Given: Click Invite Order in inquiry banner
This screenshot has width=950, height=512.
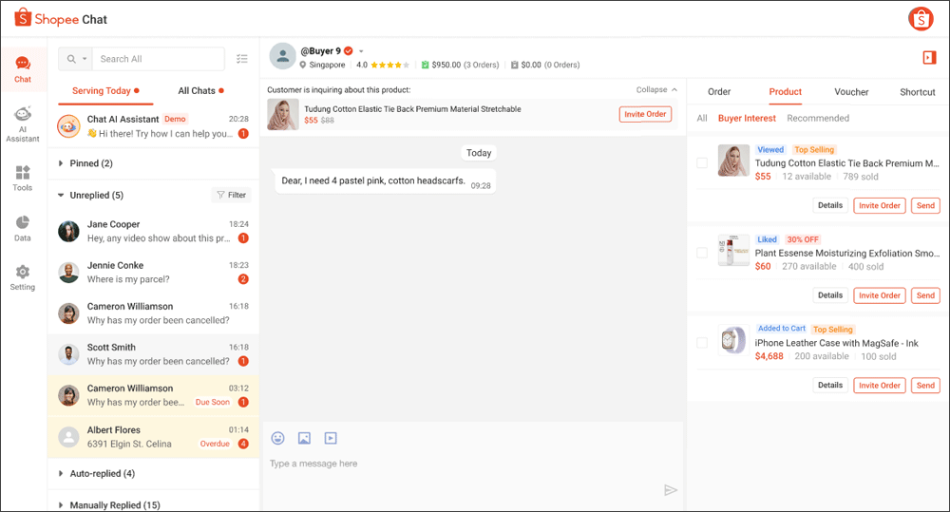Looking at the screenshot, I should click(645, 114).
